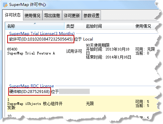Image resolution: width=163 pixels, height=124 pixels.
Task: Select the 软许可 ID 1010203847232505645 entry
Action: [41, 39]
